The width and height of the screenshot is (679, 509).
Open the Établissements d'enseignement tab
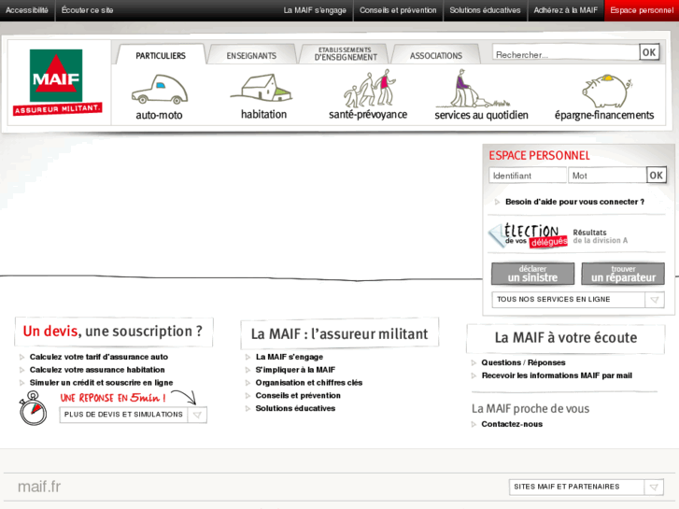point(346,54)
